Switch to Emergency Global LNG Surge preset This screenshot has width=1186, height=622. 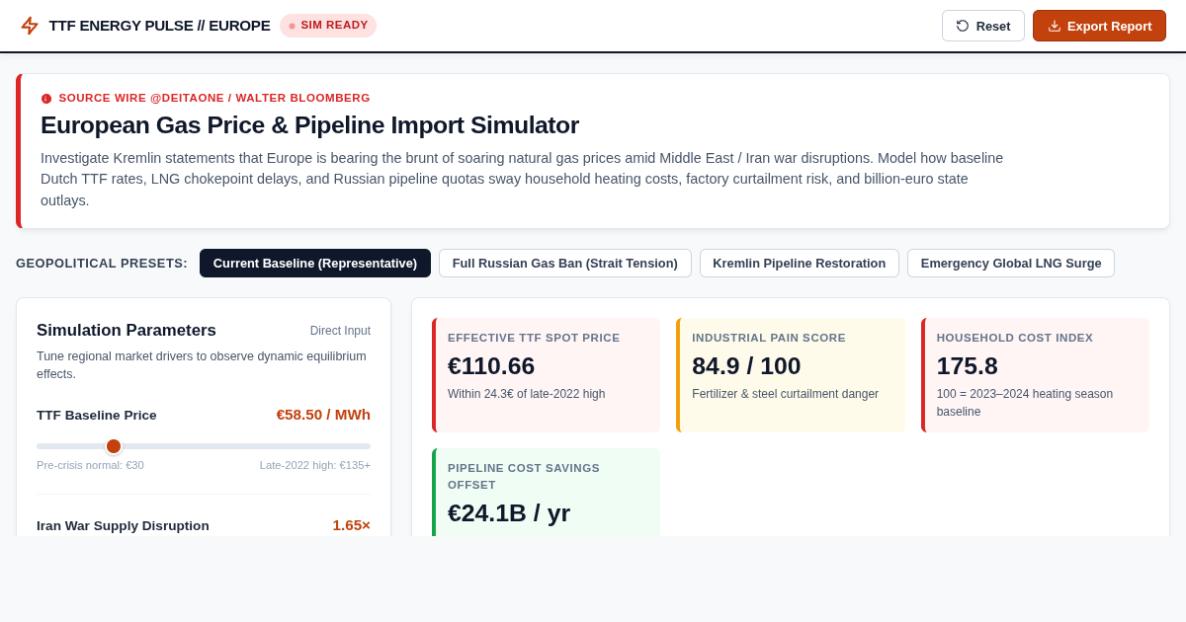coord(1011,263)
